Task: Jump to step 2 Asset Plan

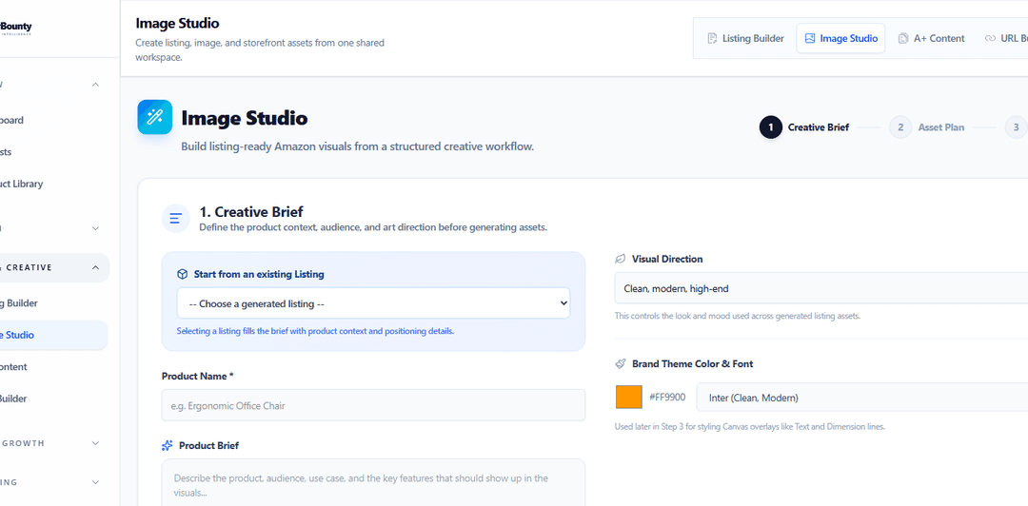Action: click(929, 127)
